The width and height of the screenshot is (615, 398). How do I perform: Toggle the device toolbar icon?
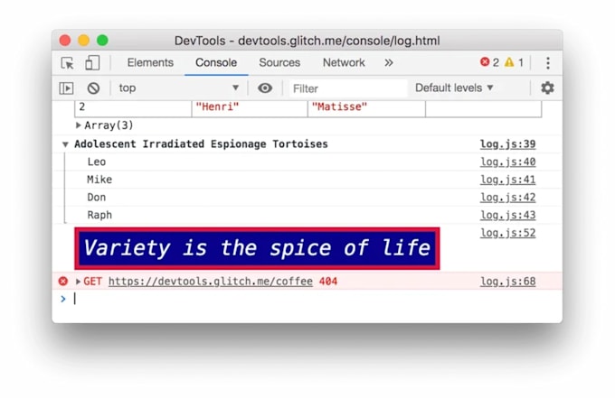click(x=92, y=63)
